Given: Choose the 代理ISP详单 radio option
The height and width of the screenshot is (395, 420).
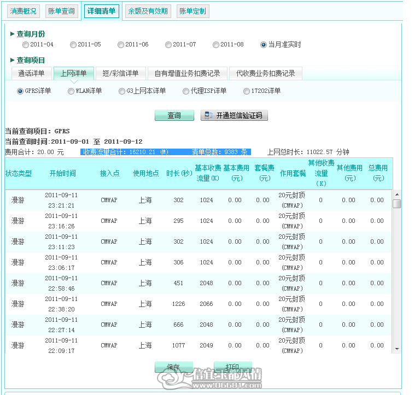Looking at the screenshot, I should (x=185, y=91).
